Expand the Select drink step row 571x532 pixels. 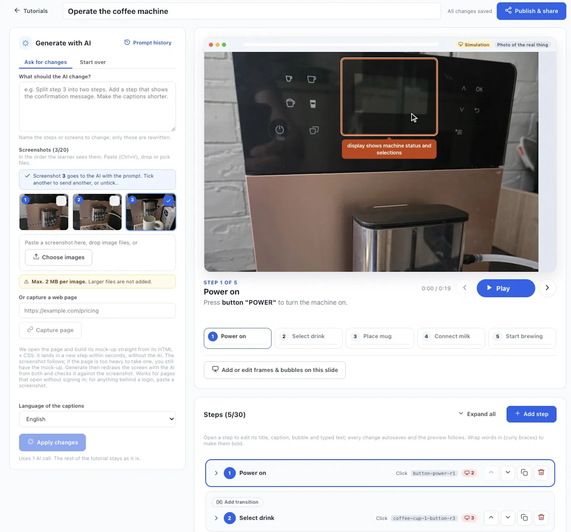[x=216, y=518]
